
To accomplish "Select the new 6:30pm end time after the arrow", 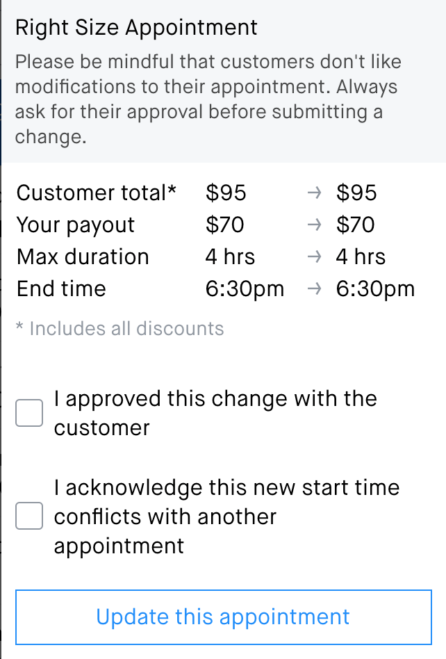I will pyautogui.click(x=375, y=289).
